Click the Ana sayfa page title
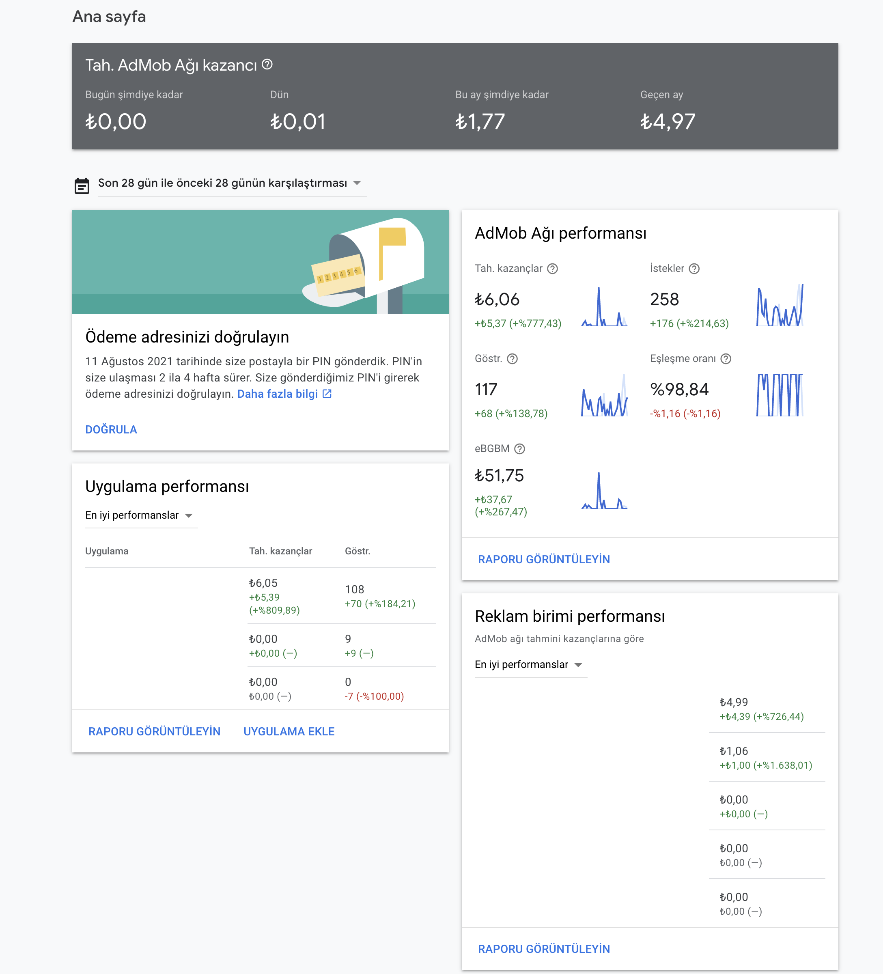883x974 pixels. 109,17
